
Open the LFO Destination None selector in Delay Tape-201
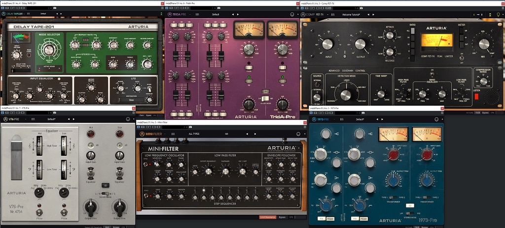(x=131, y=100)
